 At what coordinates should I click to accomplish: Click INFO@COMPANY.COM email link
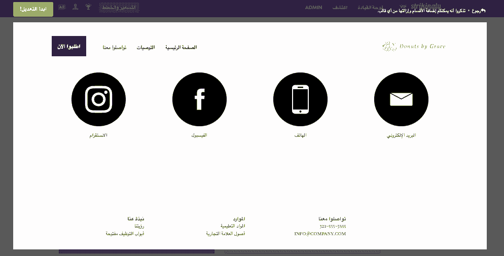click(x=320, y=234)
